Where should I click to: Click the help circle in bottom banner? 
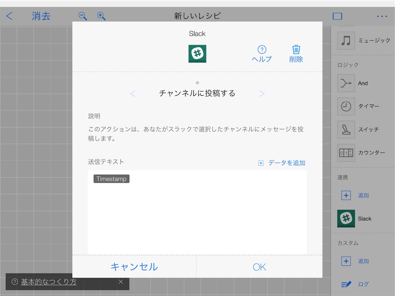pyautogui.click(x=15, y=282)
